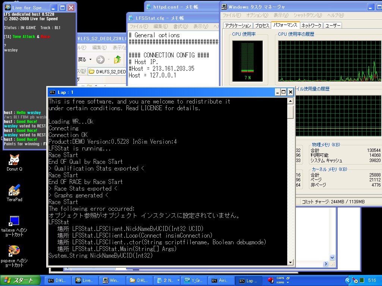Open the TeraPad desktop shortcut
The height and width of the screenshot is (286, 382).
pyautogui.click(x=15, y=193)
